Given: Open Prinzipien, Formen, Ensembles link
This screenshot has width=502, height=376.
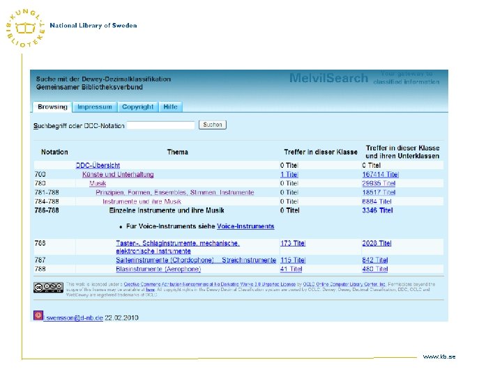Looking at the screenshot, I should [x=175, y=192].
